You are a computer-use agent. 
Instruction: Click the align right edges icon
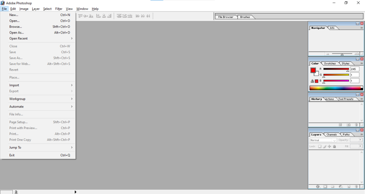point(109,16)
